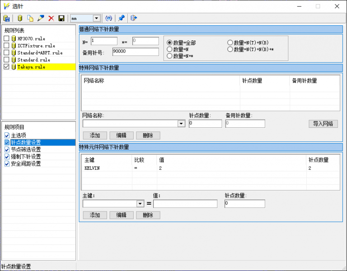Image resolution: width=347 pixels, height=271 pixels.
Task: Open the mm units dropdown
Action: point(97,18)
